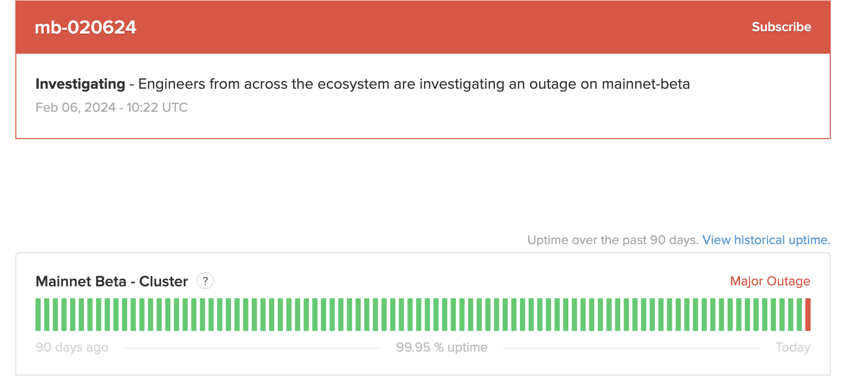Click the Today label under chart
This screenshot has width=848, height=376.
coord(793,347)
